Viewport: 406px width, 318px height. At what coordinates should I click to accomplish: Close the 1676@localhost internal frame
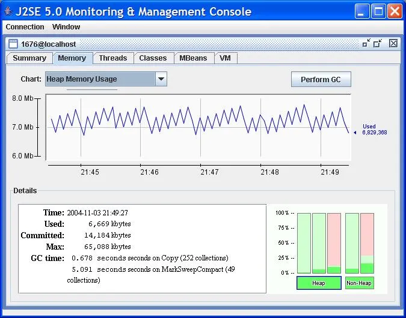point(393,43)
